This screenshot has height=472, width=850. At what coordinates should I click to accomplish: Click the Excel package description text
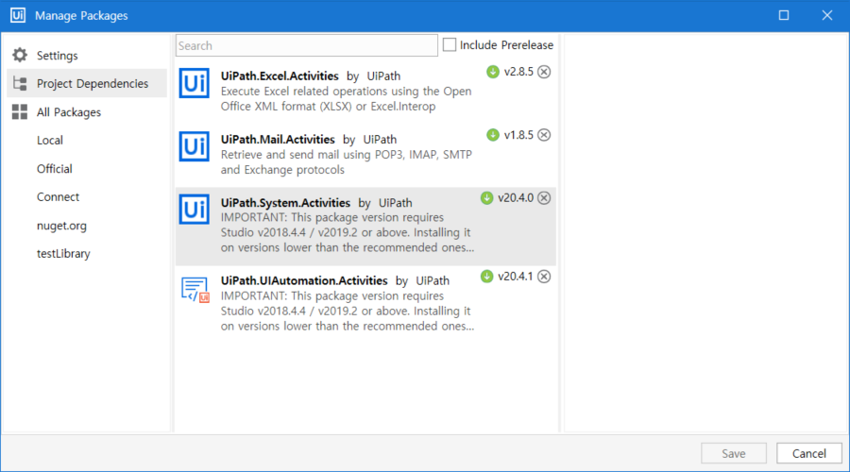click(346, 98)
